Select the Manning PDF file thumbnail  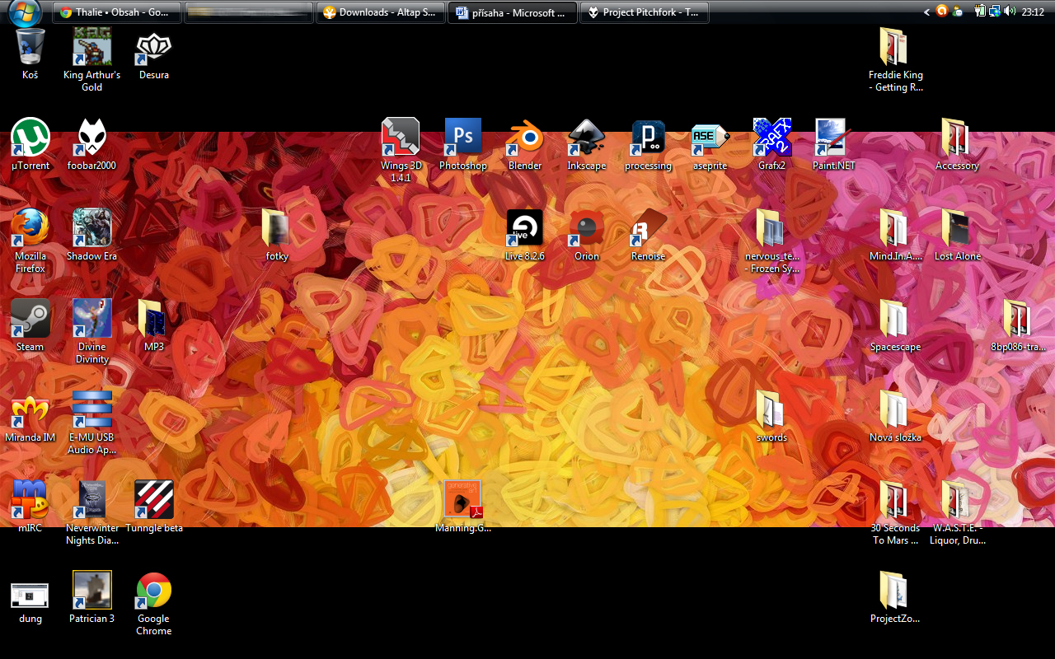coord(462,500)
